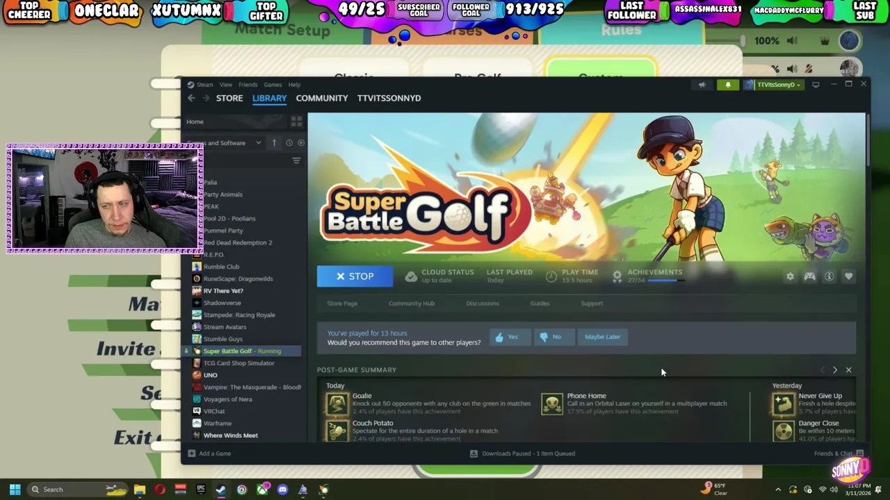Open the Games menu
Image resolution: width=890 pixels, height=500 pixels.
pyautogui.click(x=273, y=85)
